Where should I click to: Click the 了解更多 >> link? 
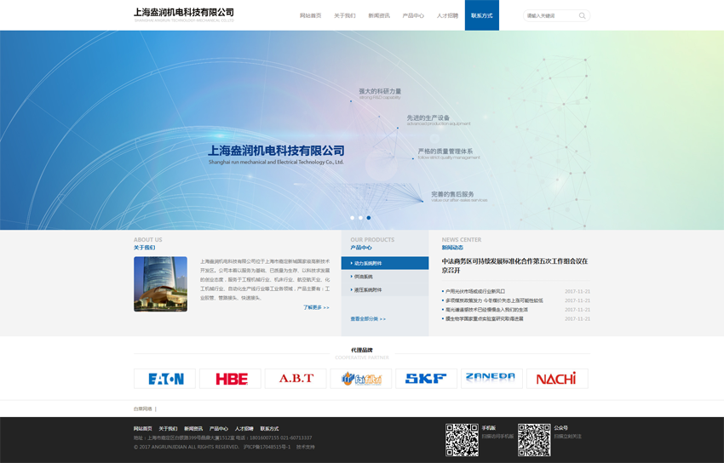coord(316,307)
